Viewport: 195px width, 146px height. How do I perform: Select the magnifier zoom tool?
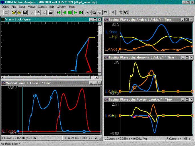pyautogui.click(x=94, y=12)
